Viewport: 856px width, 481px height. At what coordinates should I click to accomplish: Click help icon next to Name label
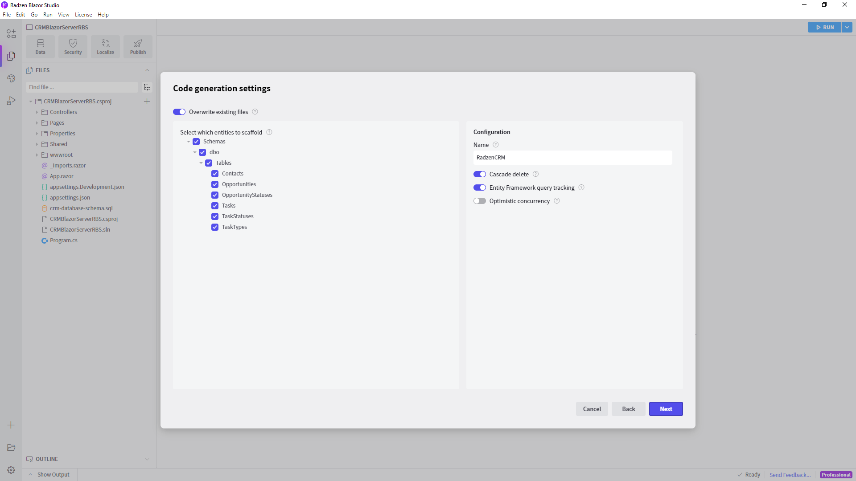coord(496,145)
